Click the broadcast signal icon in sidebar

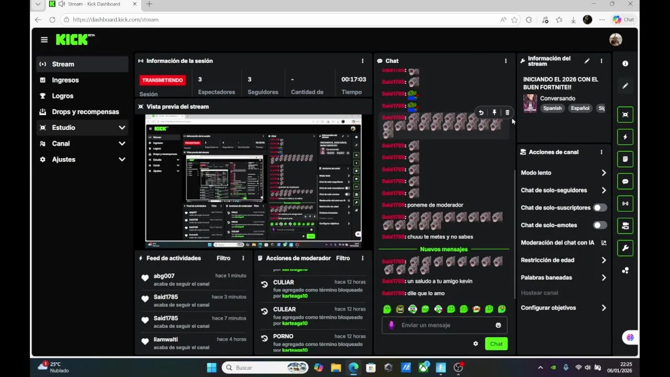[x=625, y=203]
